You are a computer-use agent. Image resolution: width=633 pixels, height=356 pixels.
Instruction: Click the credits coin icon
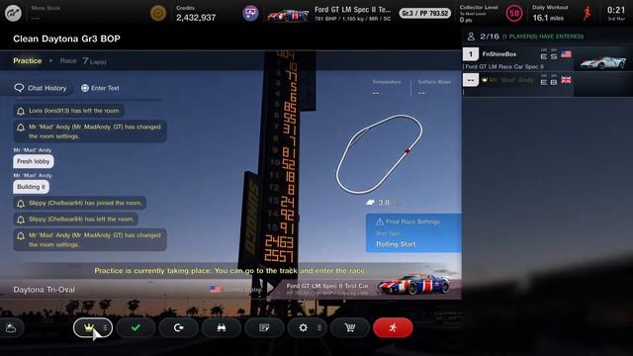tap(158, 13)
